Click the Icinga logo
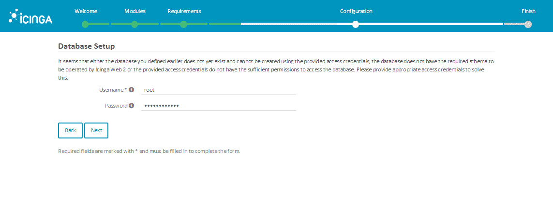Image resolution: width=553 pixels, height=206 pixels. (30, 16)
